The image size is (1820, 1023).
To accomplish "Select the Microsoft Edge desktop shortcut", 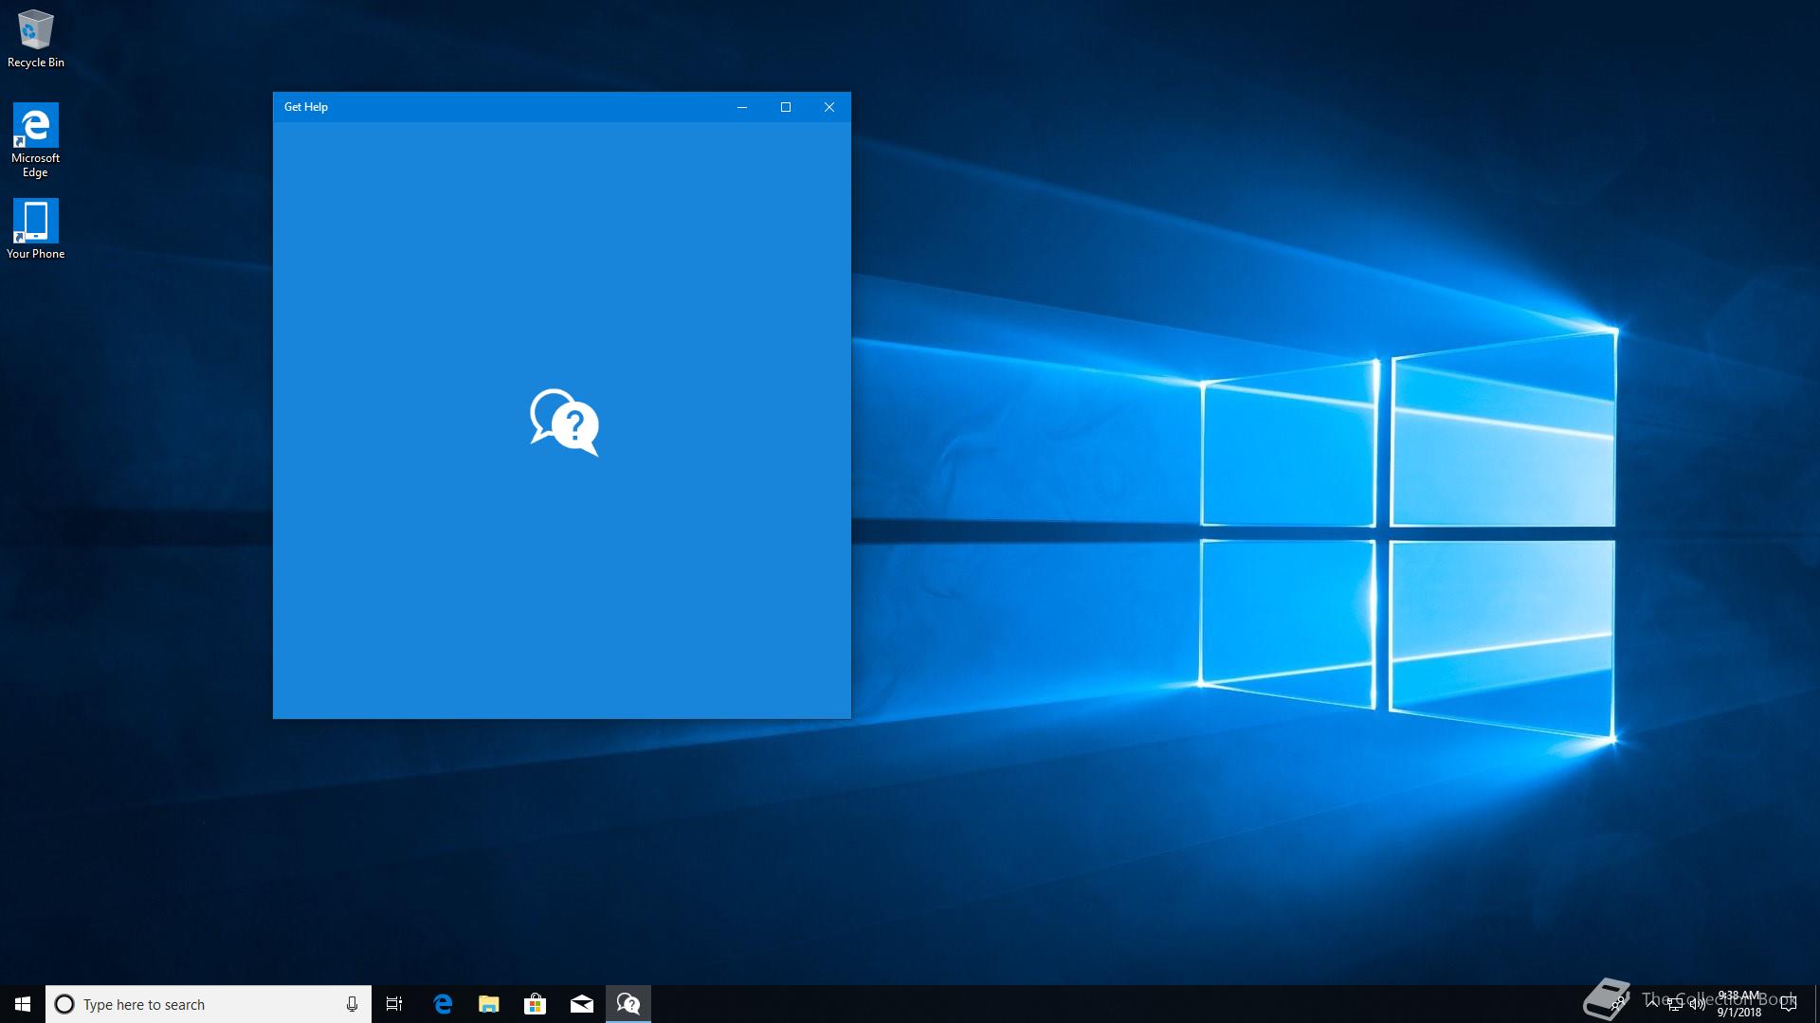I will point(35,140).
